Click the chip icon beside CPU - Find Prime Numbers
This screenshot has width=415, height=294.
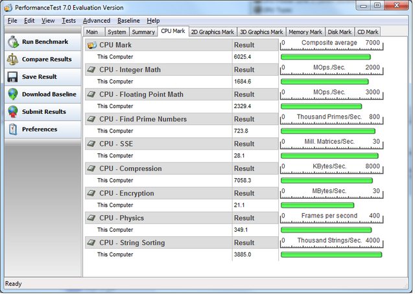click(91, 119)
